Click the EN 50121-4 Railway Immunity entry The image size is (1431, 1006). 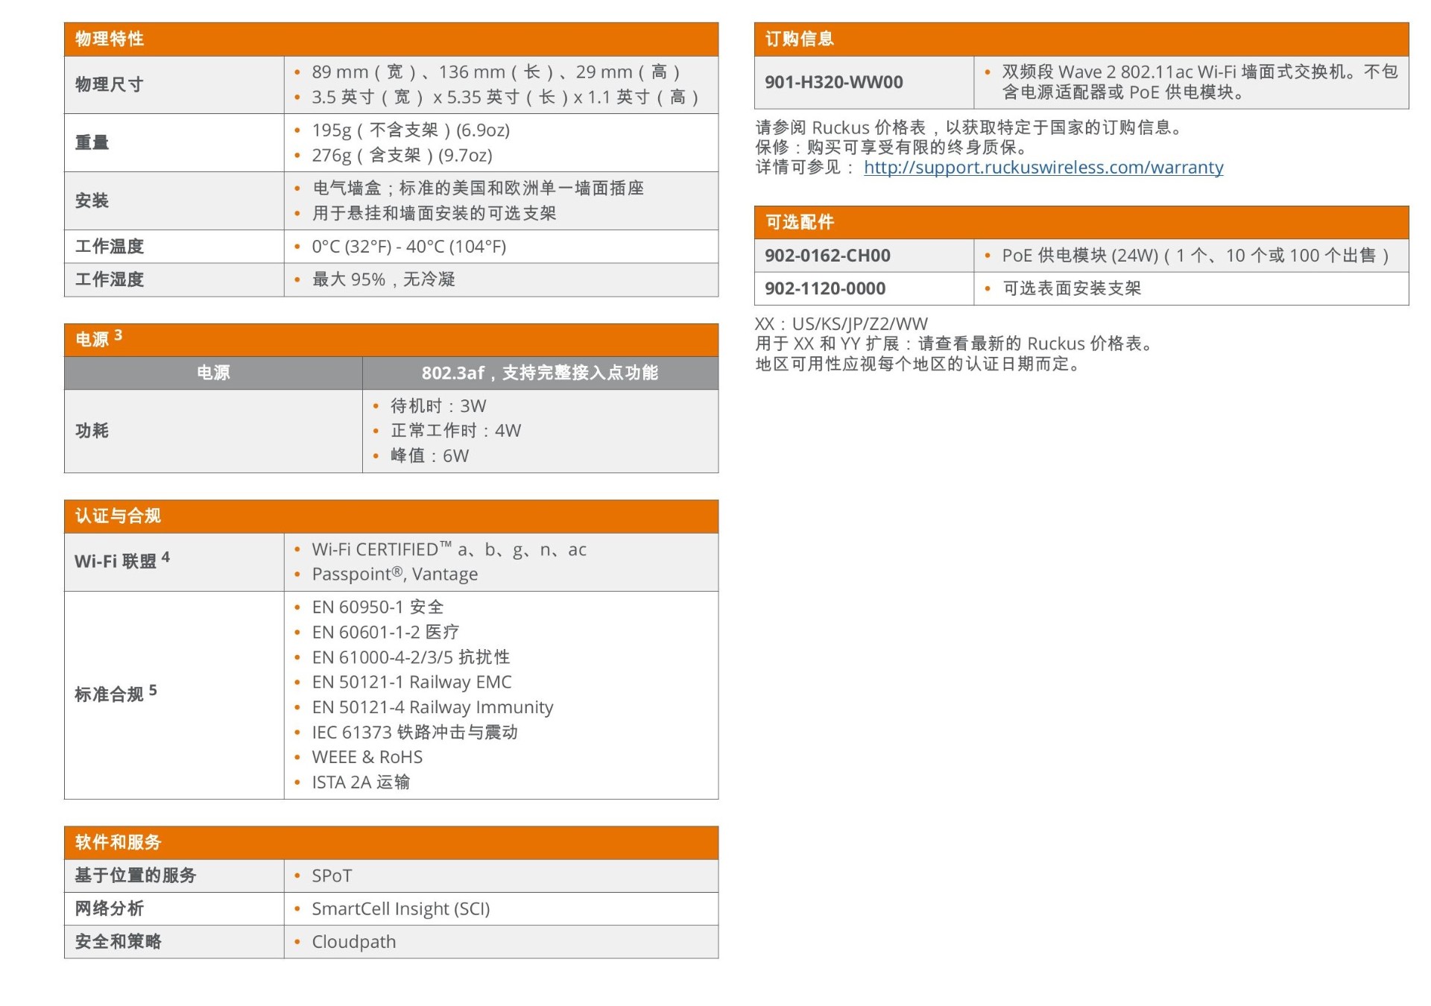(x=433, y=707)
